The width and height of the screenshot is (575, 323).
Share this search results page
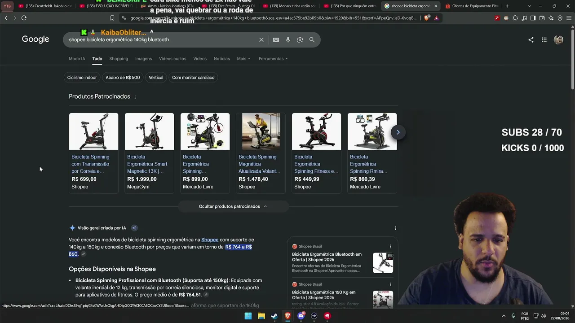point(531,40)
